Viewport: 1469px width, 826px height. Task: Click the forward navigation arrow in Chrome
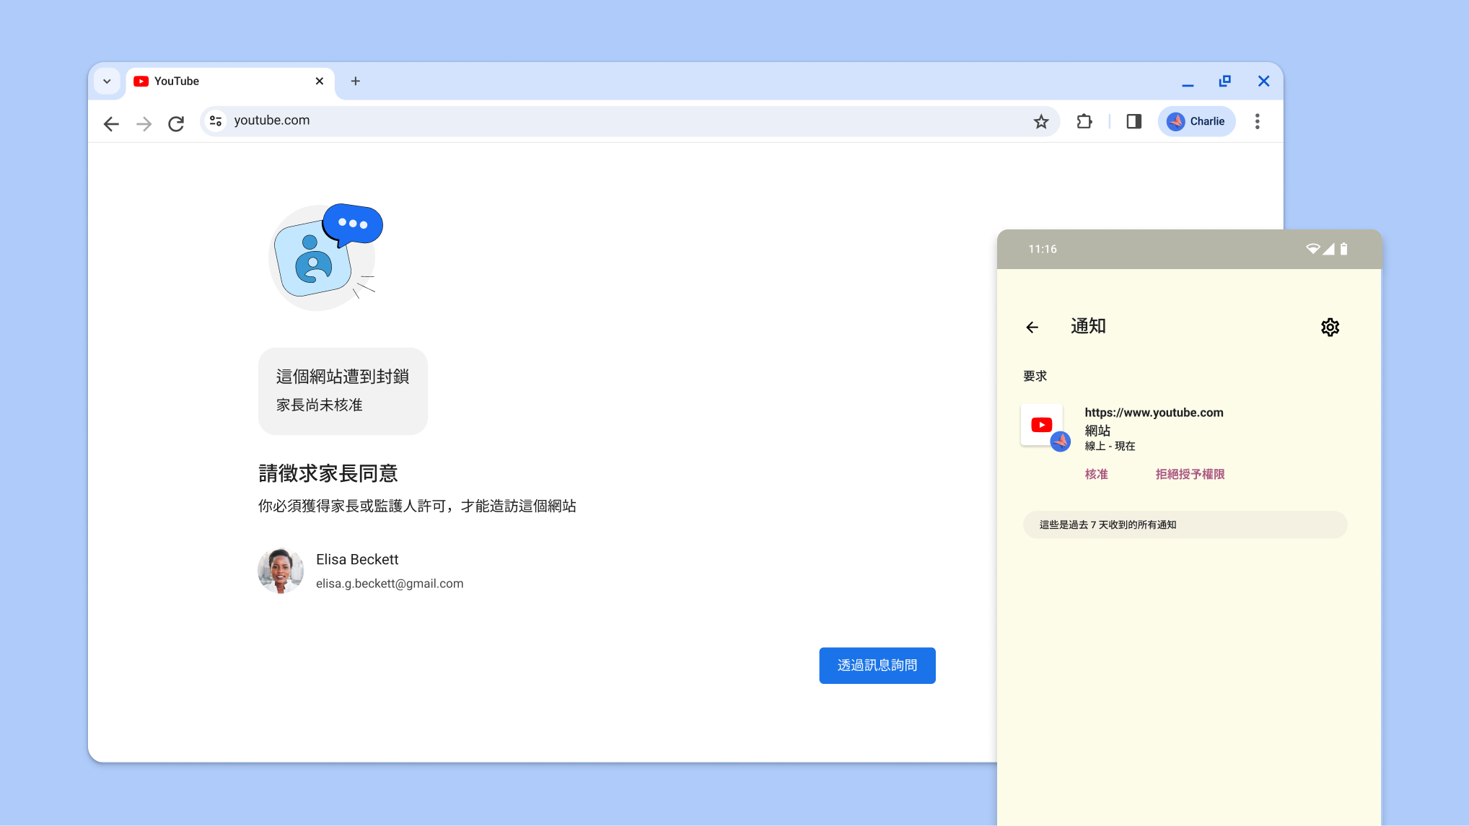tap(144, 123)
